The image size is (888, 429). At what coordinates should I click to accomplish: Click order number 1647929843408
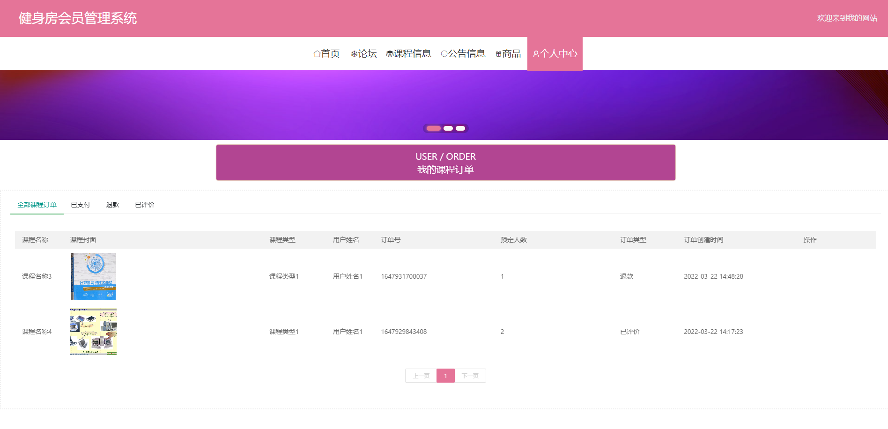click(404, 332)
